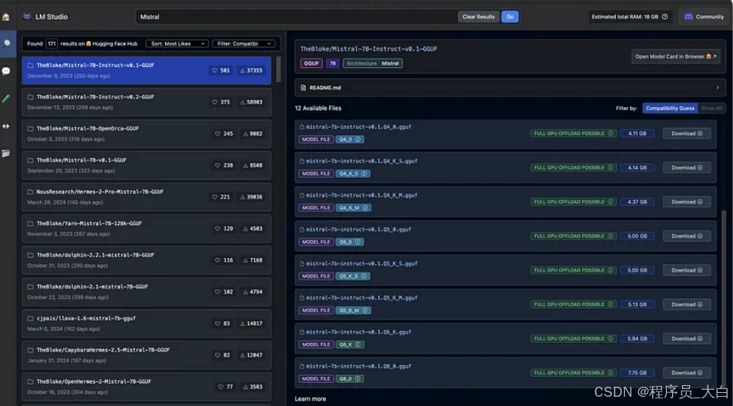Download the Q5_K_S gguf file
Image resolution: width=733 pixels, height=406 pixels.
click(687, 270)
